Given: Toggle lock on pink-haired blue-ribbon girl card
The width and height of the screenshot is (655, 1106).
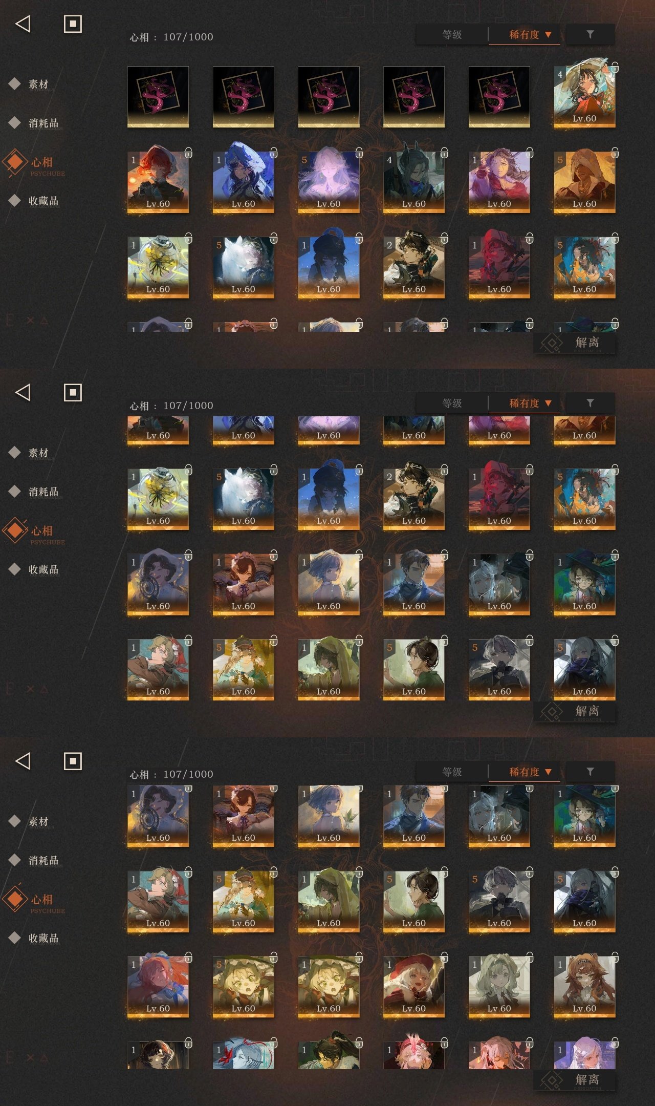Looking at the screenshot, I should [x=188, y=958].
